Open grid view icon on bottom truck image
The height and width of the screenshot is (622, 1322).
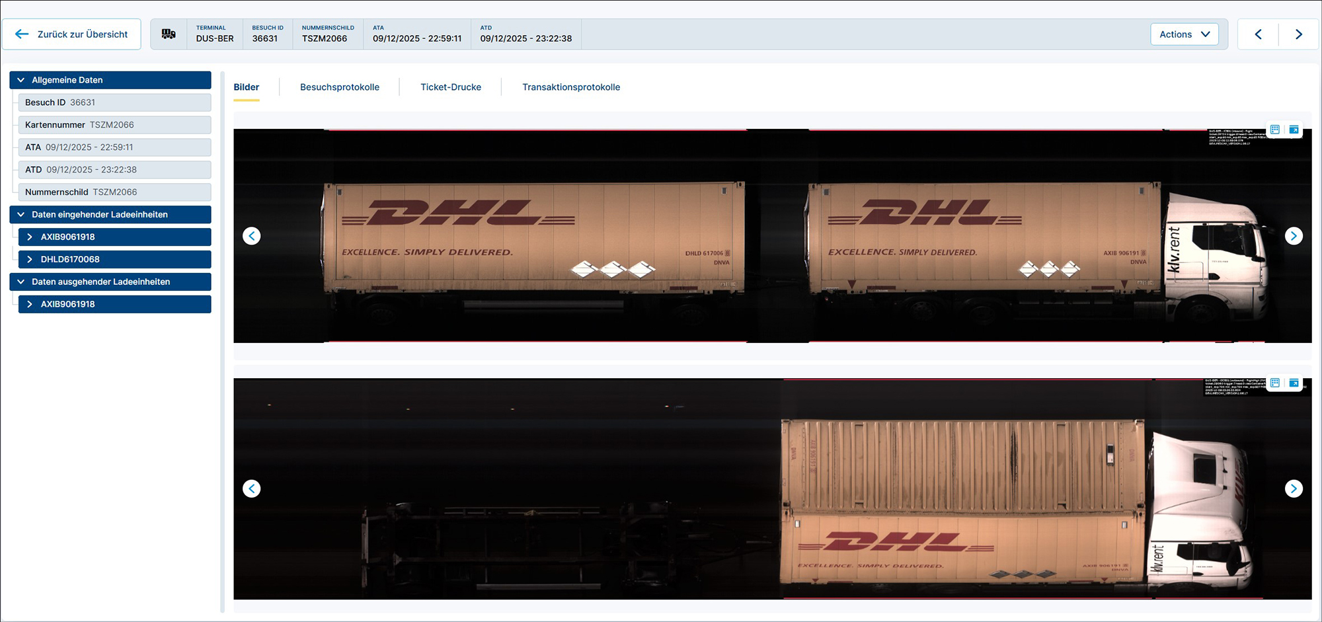pos(1275,383)
